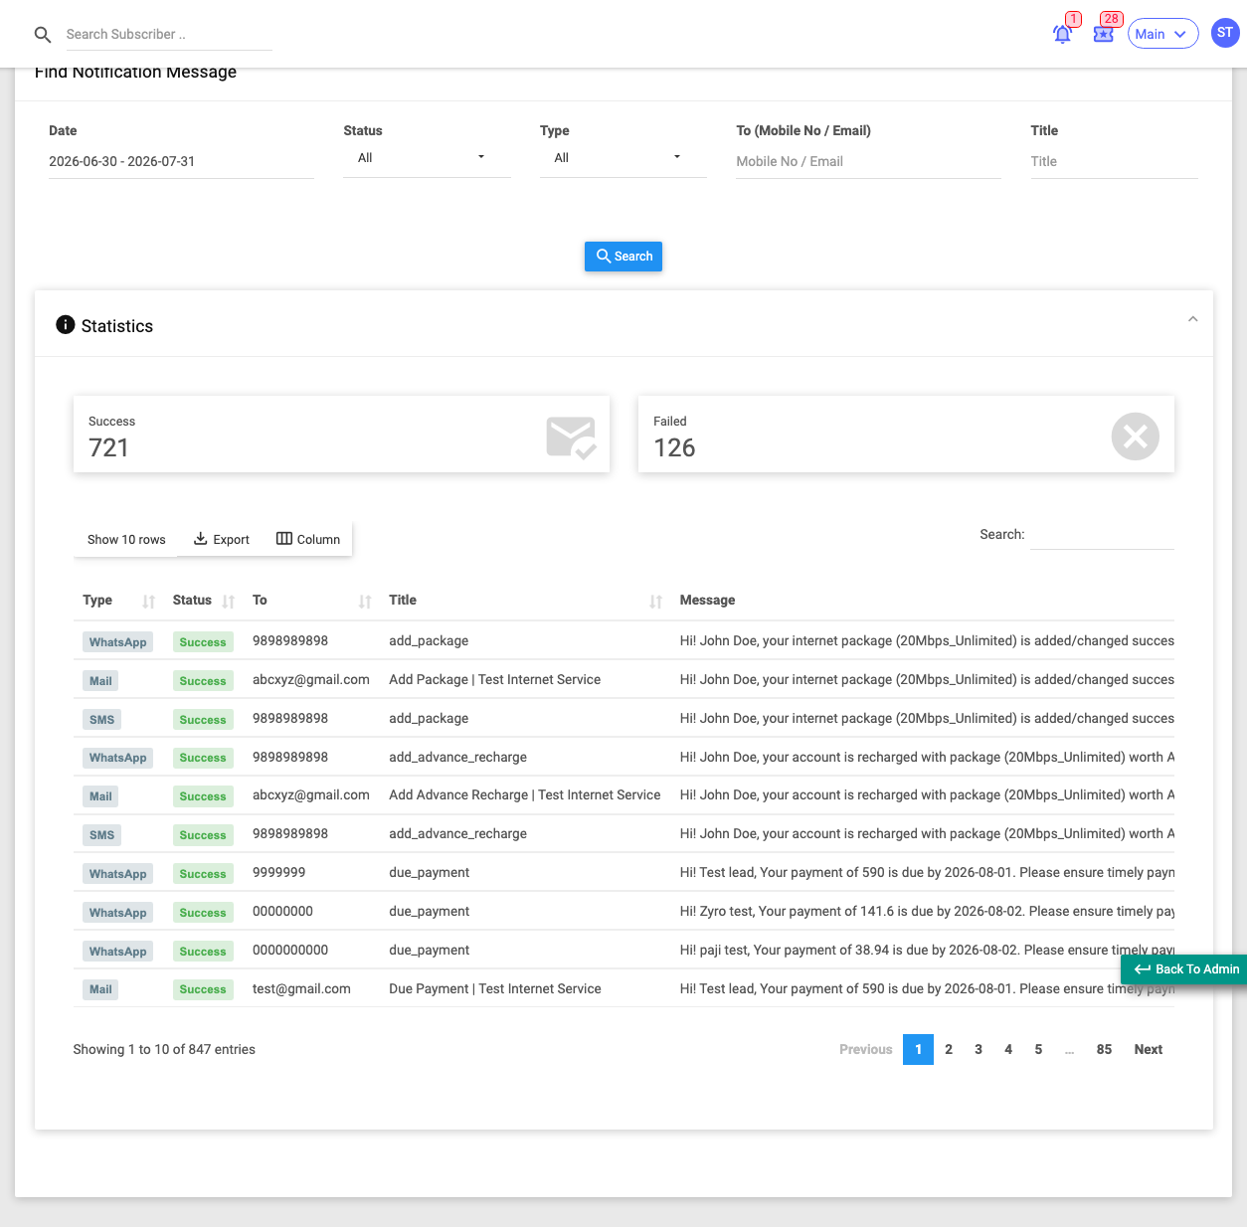Open the ST user avatar menu
This screenshot has width=1247, height=1227.
[x=1225, y=33]
